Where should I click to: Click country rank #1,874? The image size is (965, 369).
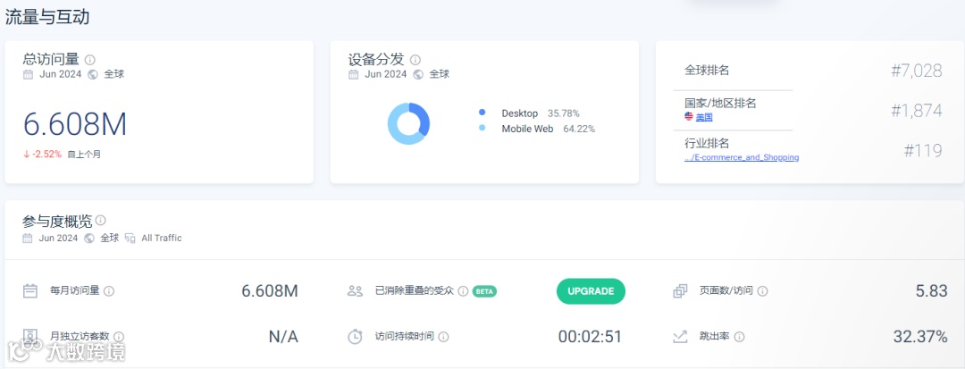pos(917,111)
